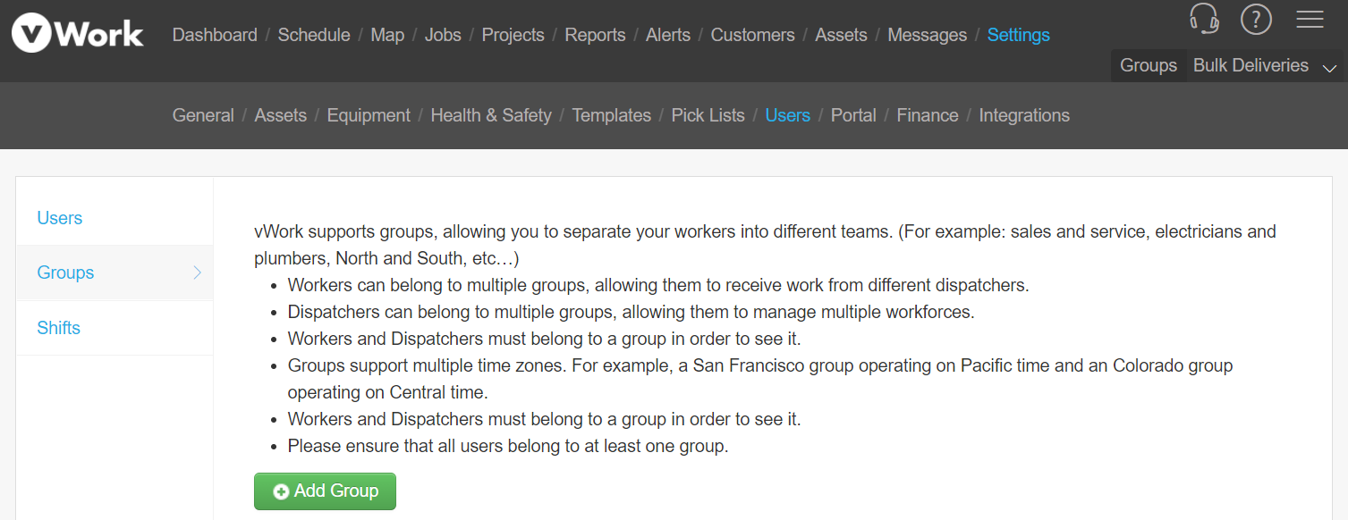Click the Groups sidebar chevron arrow
This screenshot has height=520, width=1348.
tap(198, 273)
